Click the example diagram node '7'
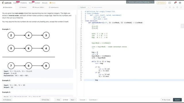 point(11,66)
